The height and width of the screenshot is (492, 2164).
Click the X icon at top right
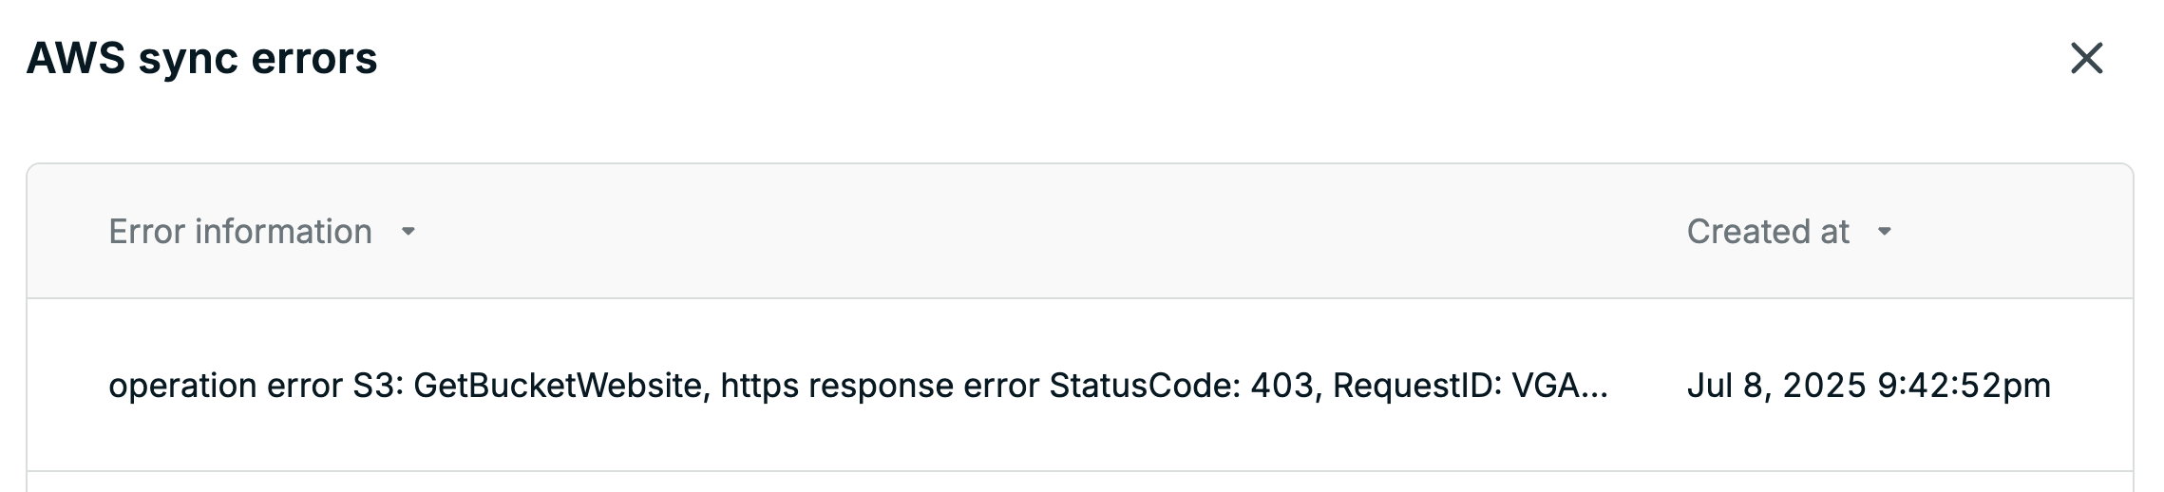point(2087,59)
